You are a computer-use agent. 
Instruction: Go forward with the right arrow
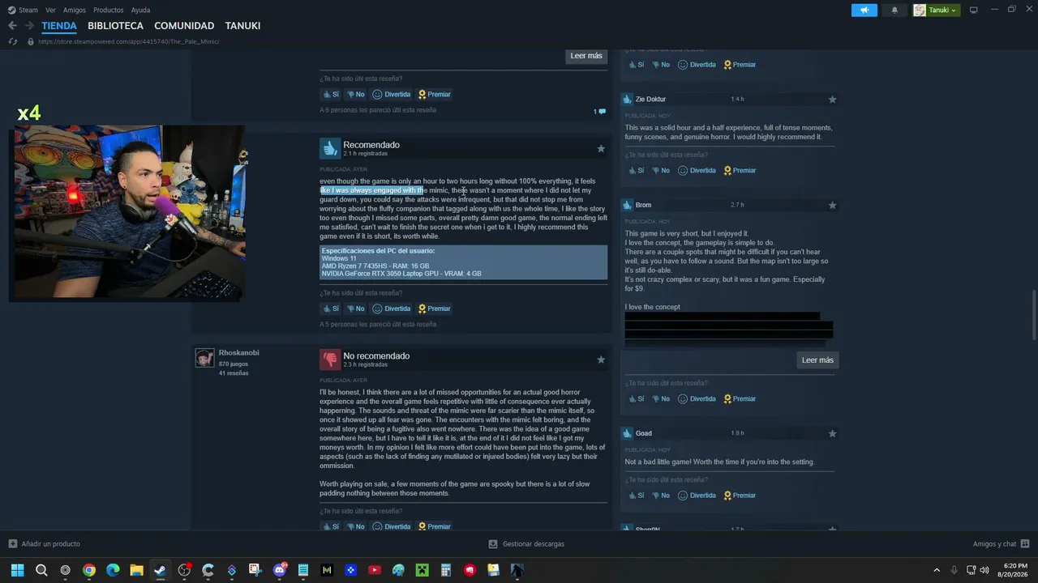pos(28,25)
